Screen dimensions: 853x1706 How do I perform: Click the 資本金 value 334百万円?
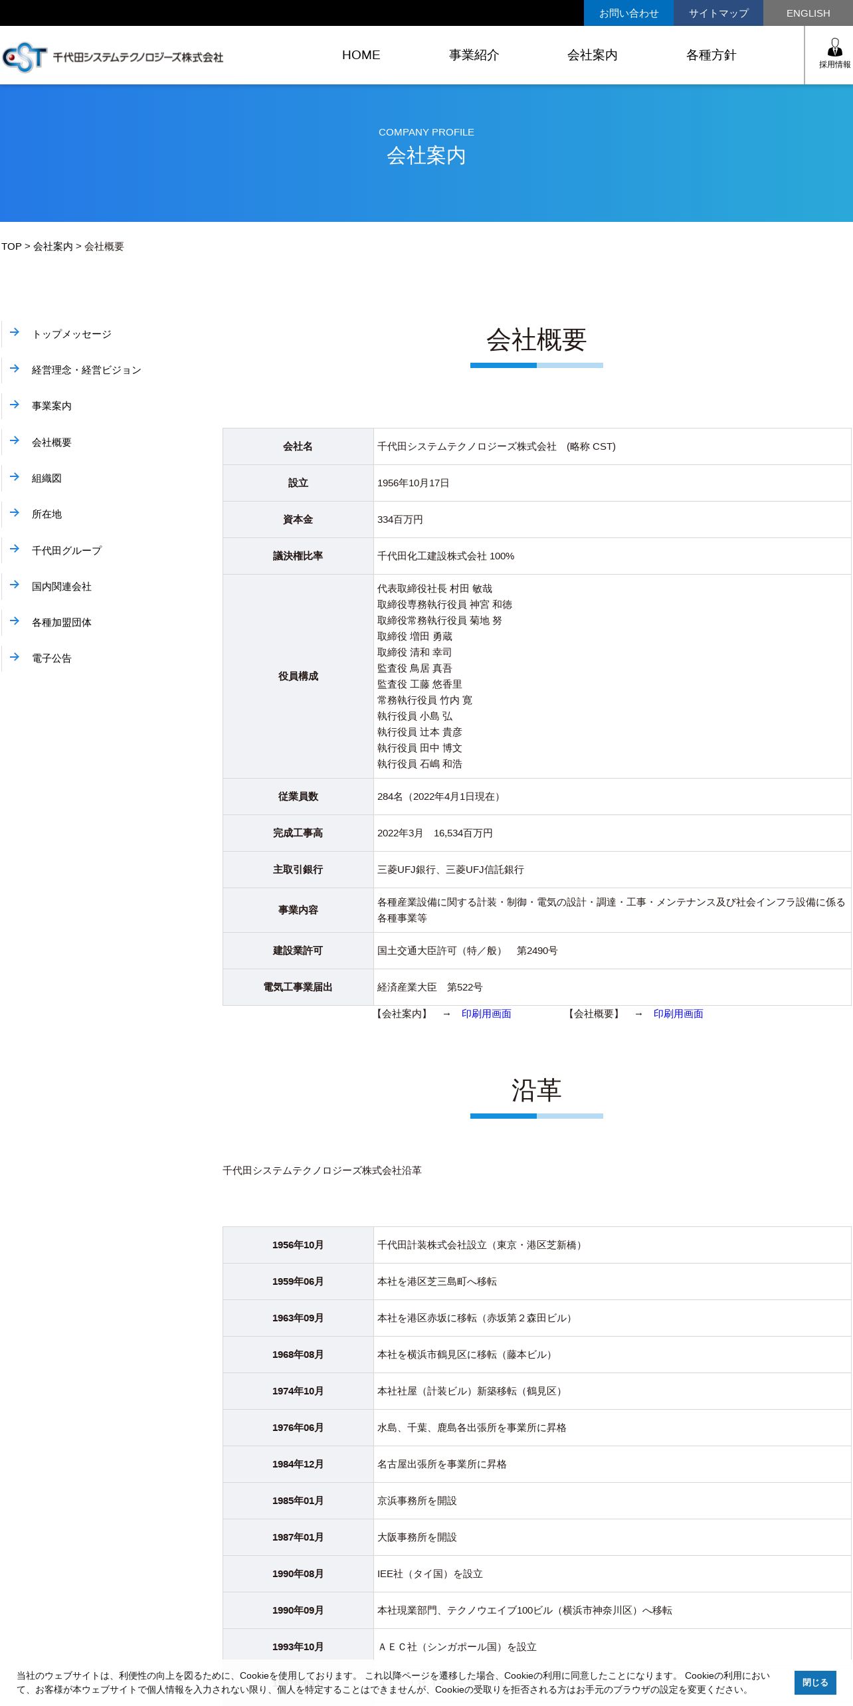[x=400, y=520]
